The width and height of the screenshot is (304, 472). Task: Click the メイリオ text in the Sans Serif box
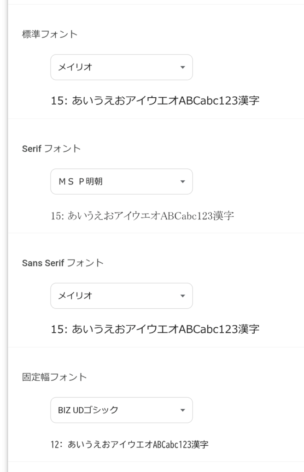[x=75, y=296]
